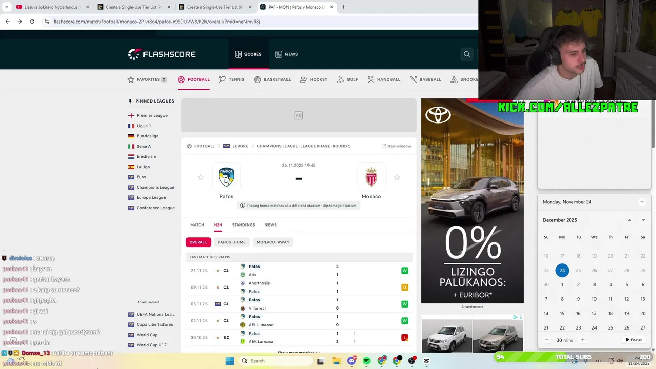This screenshot has width=656, height=369.
Task: Open the Windows Start menu
Action: (230, 361)
